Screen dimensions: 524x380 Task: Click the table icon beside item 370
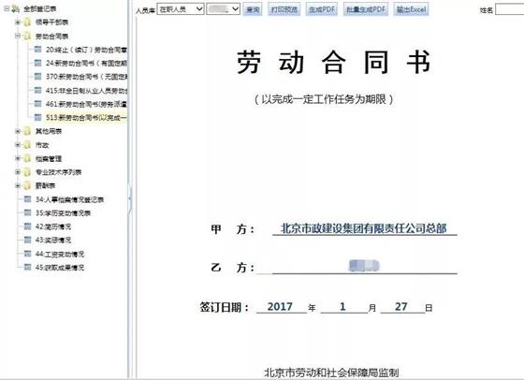(38, 77)
